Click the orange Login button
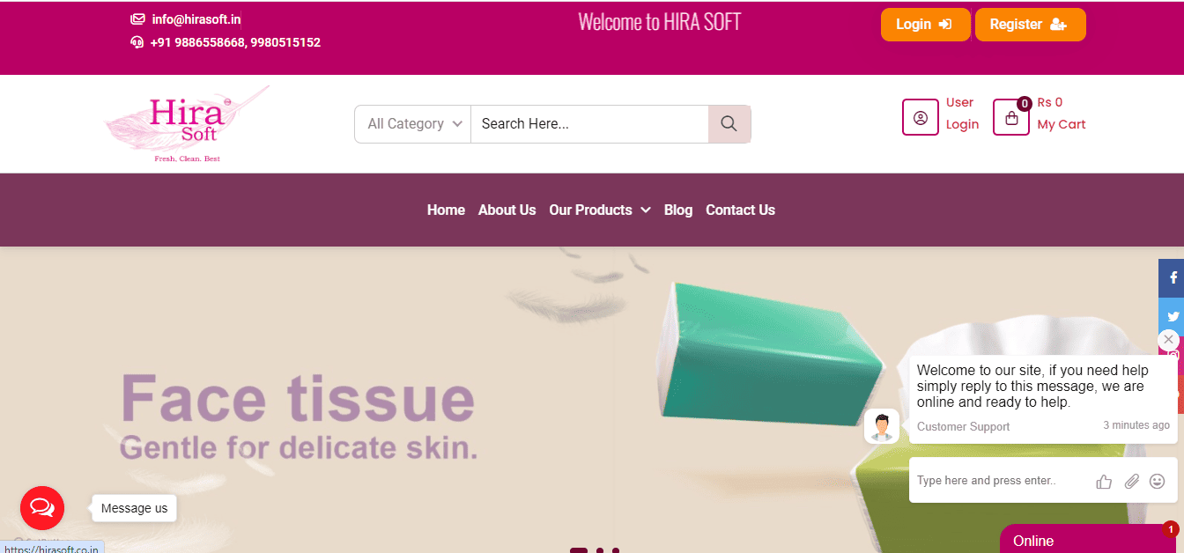1184x553 pixels. (925, 25)
